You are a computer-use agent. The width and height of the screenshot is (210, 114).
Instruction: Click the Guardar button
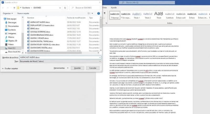[x=77, y=68]
